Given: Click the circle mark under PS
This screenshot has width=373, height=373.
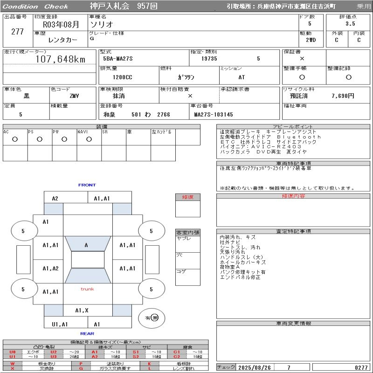Looking at the screenshot, I should (x=40, y=139).
